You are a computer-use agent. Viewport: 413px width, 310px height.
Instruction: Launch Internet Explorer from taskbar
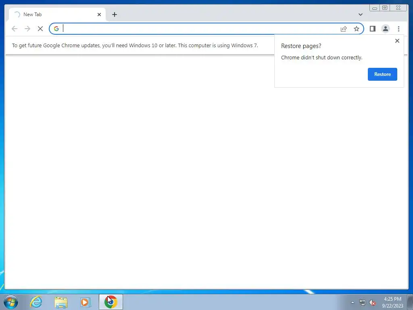coord(36,302)
